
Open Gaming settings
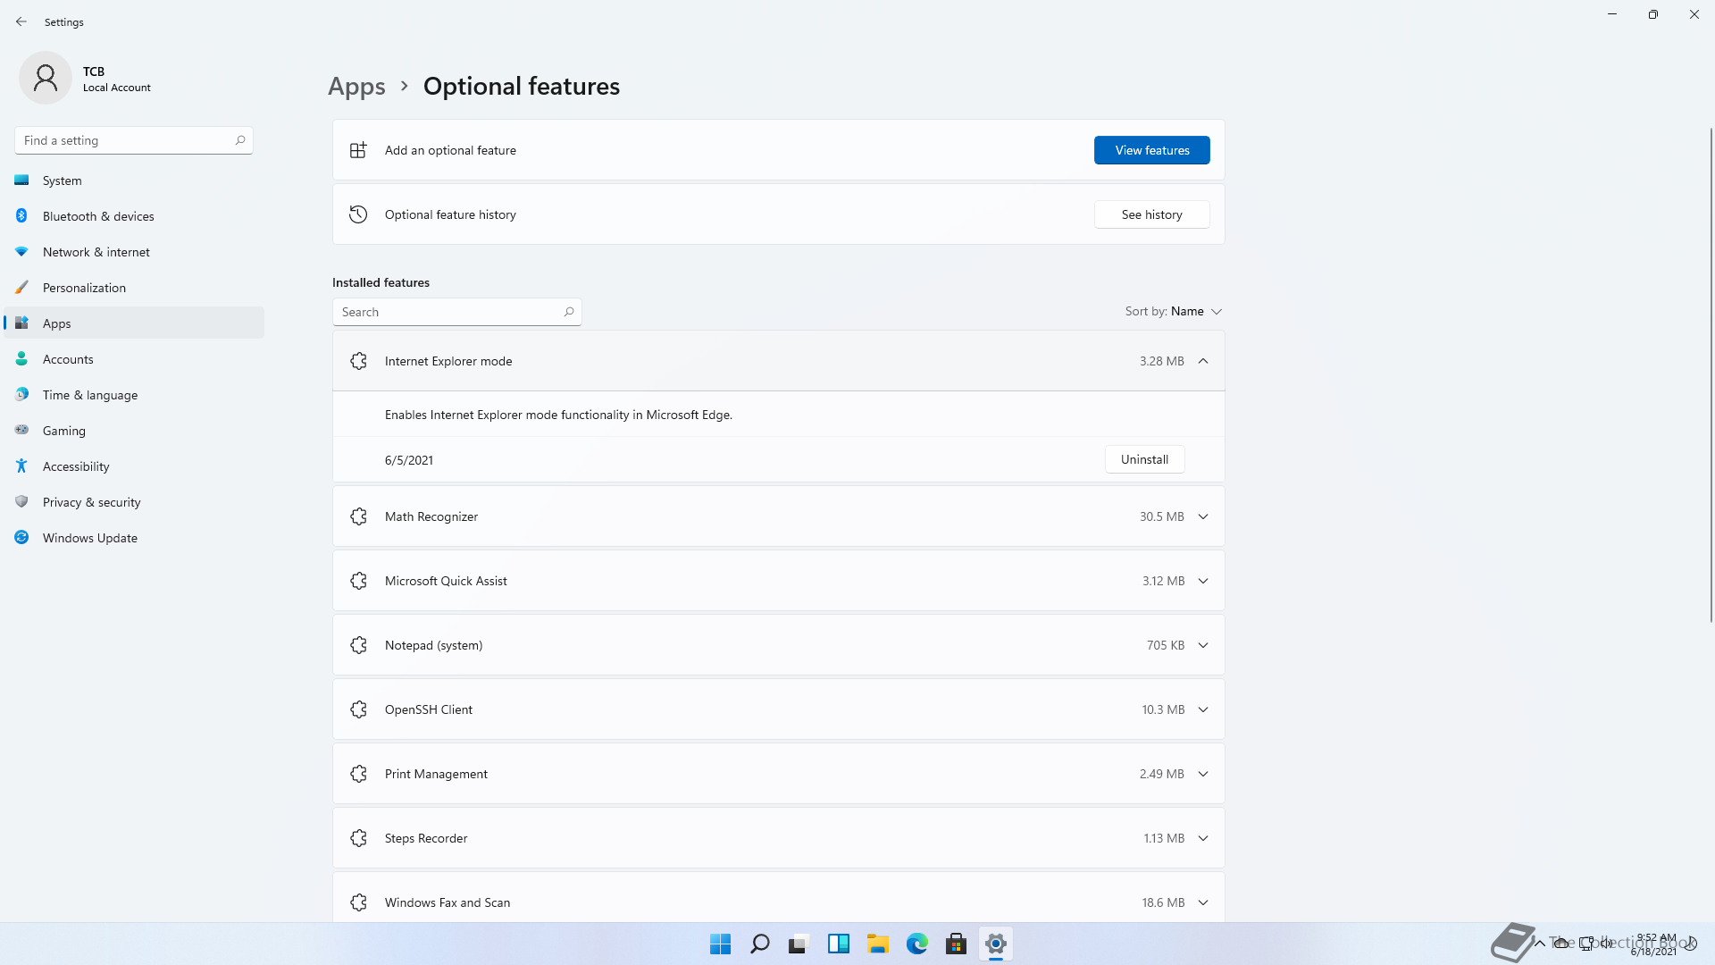click(134, 431)
